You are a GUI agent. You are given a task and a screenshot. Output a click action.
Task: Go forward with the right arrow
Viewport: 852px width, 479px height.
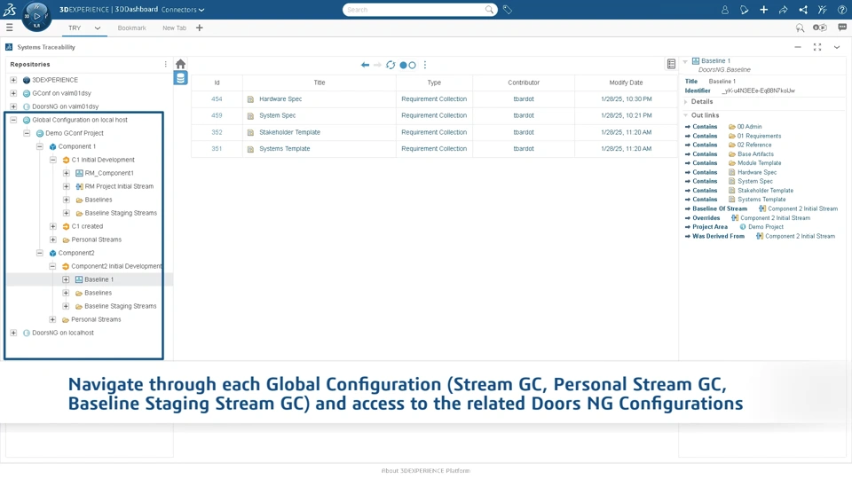coord(377,65)
